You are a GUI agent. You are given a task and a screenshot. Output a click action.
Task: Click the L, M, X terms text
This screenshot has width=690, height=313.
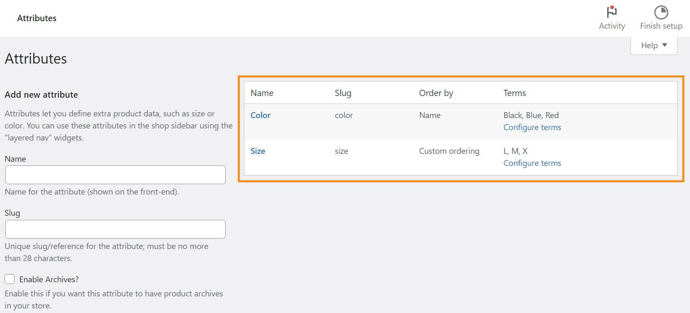click(515, 151)
